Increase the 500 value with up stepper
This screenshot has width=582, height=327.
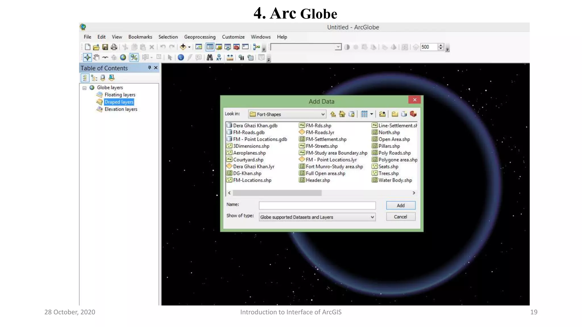441,45
